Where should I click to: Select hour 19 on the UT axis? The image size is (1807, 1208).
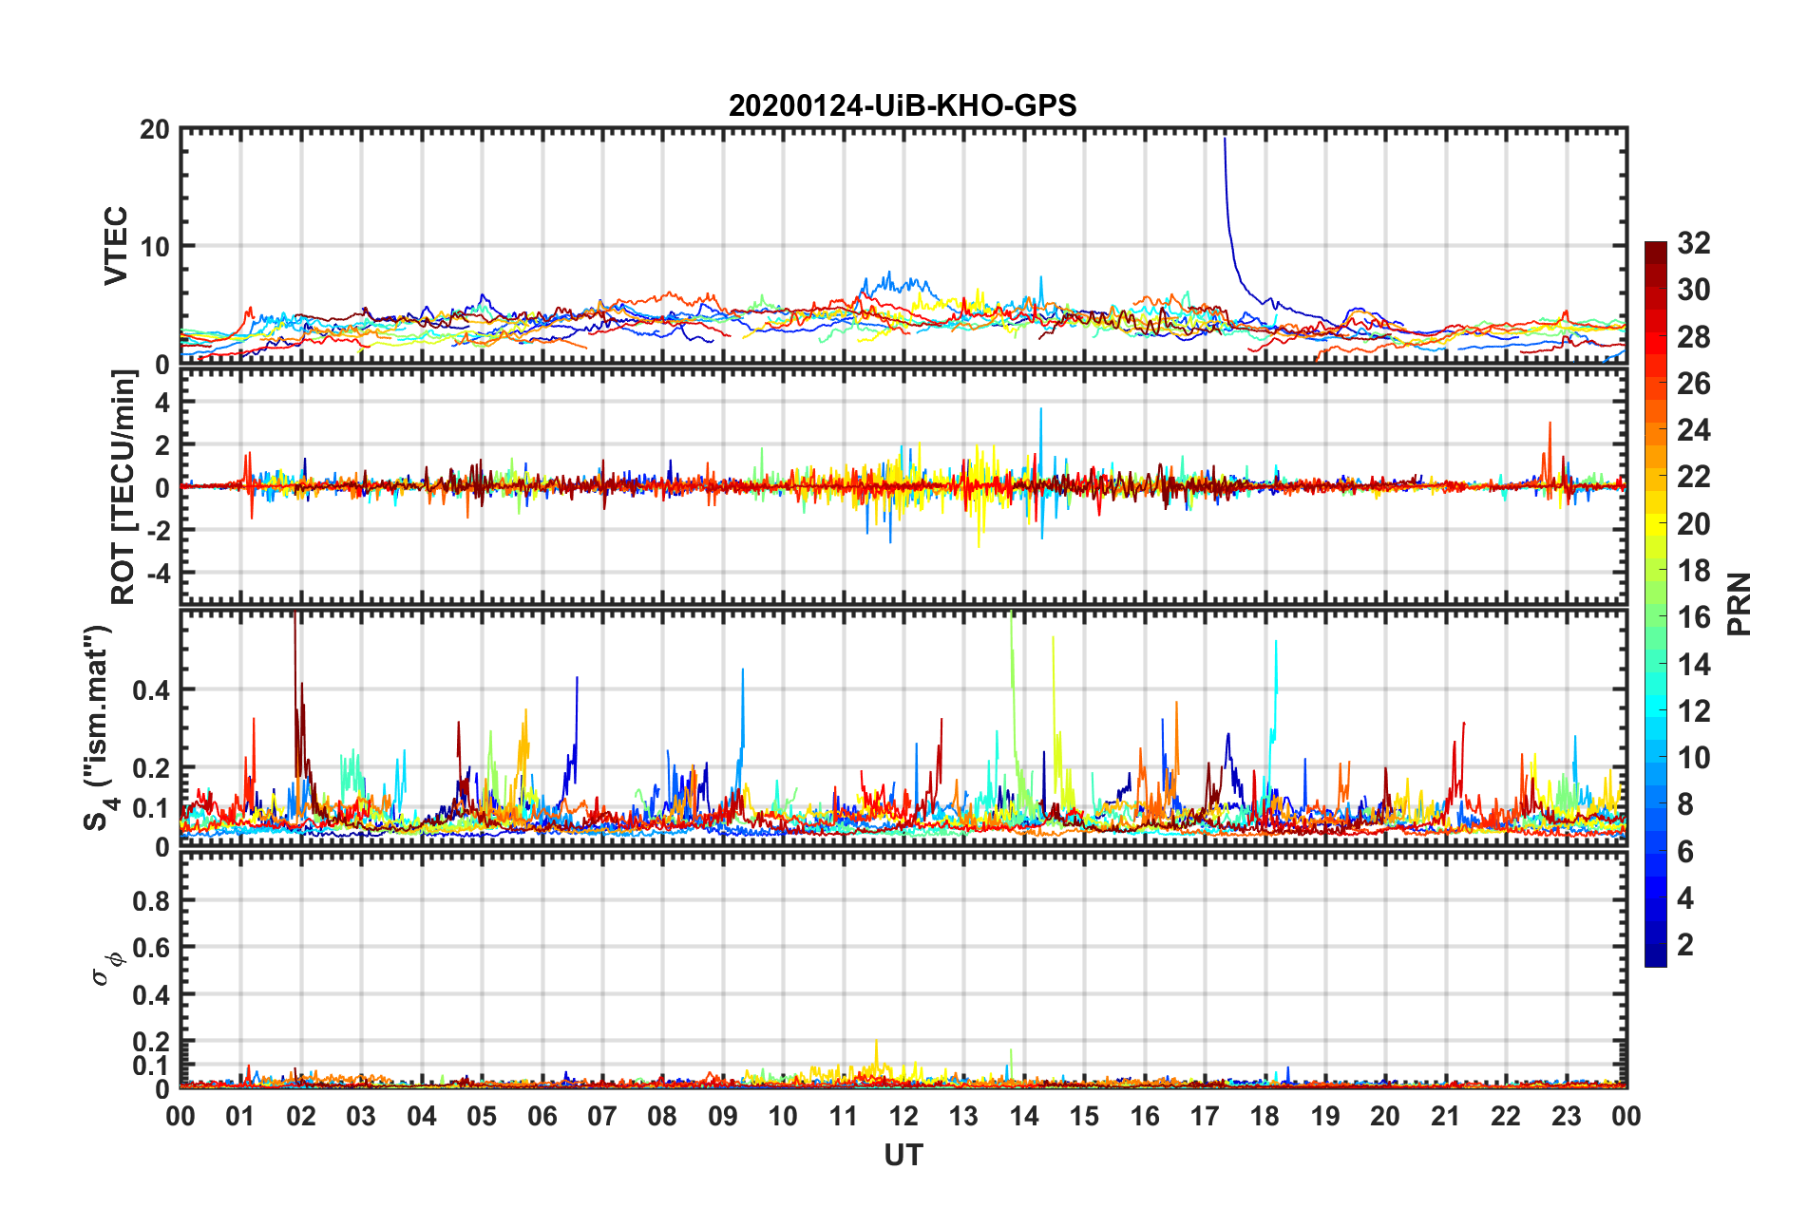click(1325, 1116)
